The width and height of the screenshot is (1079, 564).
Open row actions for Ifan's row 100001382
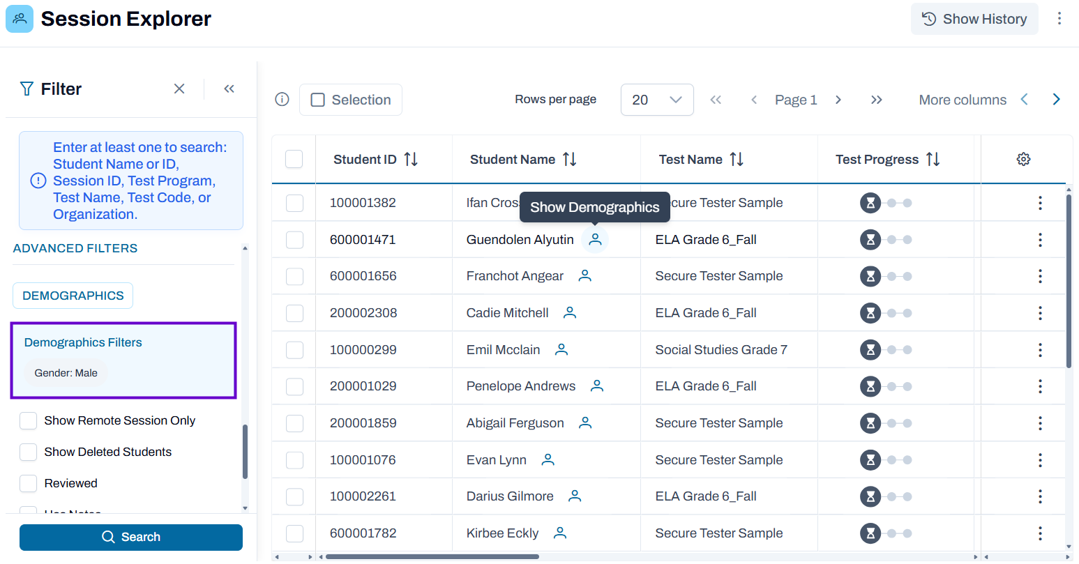pos(1040,203)
